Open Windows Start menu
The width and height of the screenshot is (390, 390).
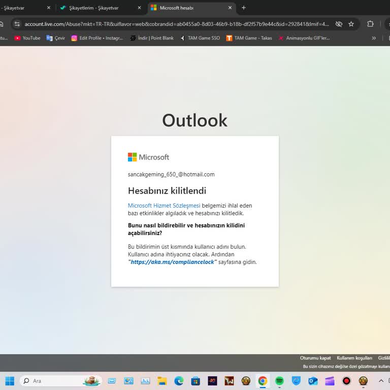tap(10, 380)
